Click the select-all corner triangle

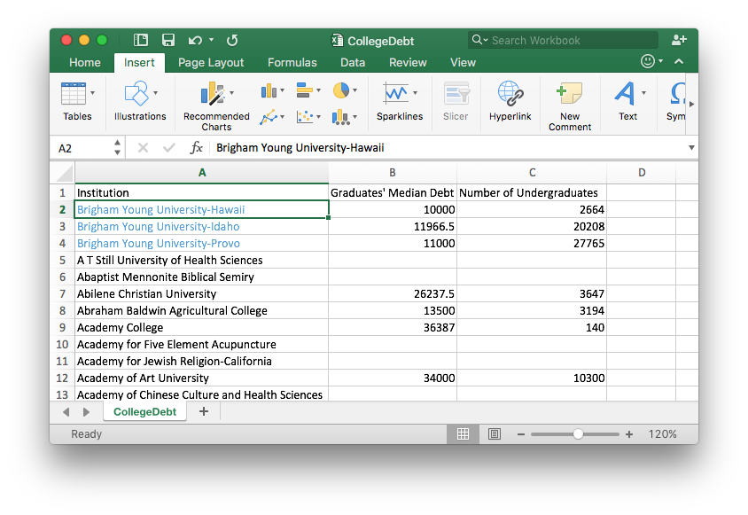(64, 173)
